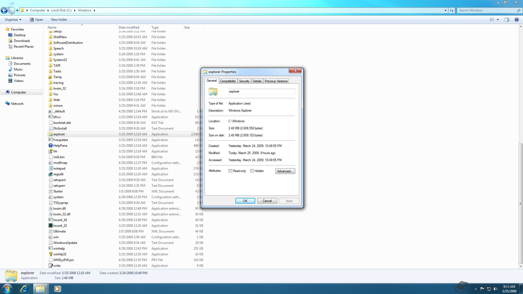Click the New folder button
The image size is (523, 294).
59,20
